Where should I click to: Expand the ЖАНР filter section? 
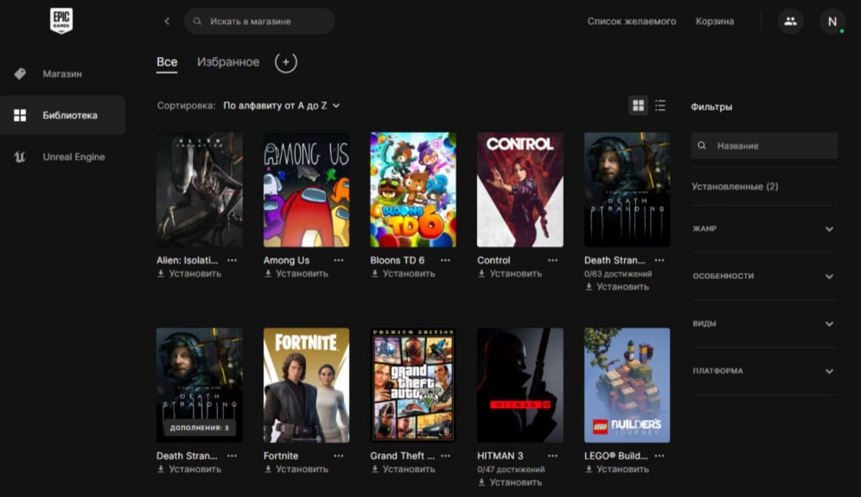point(763,229)
